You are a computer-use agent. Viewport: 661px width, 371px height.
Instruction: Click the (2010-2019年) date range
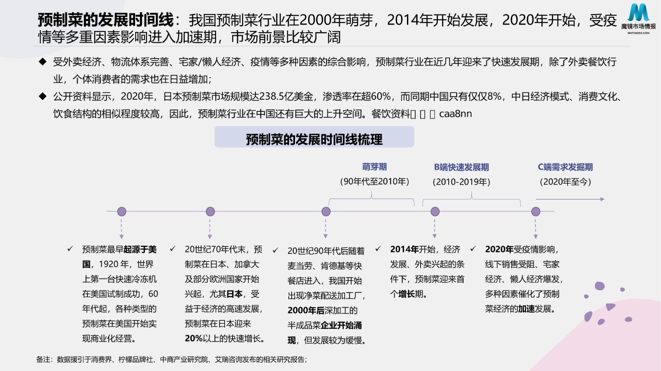pos(461,182)
